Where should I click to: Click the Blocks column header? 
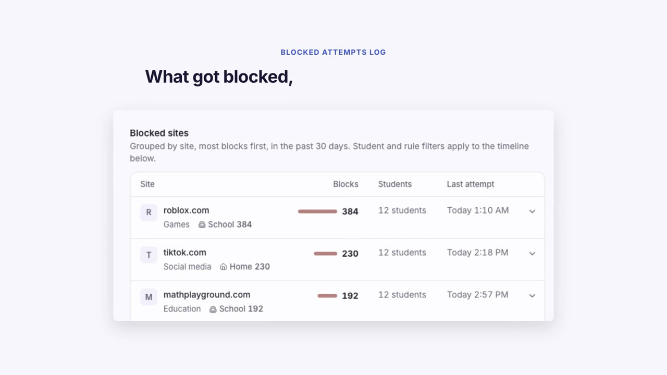346,184
